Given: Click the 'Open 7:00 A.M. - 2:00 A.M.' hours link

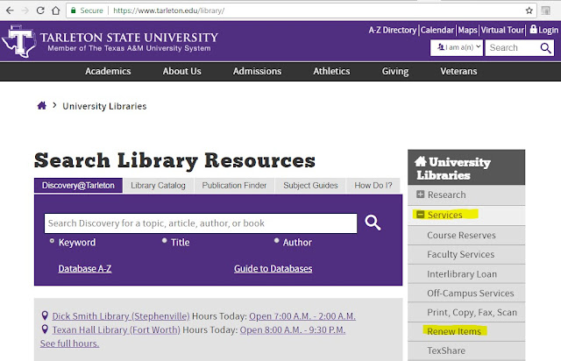Looking at the screenshot, I should click(302, 316).
